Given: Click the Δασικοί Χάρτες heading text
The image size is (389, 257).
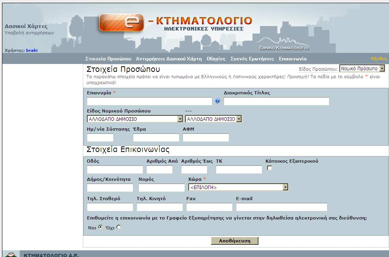Looking at the screenshot, I should (x=26, y=26).
